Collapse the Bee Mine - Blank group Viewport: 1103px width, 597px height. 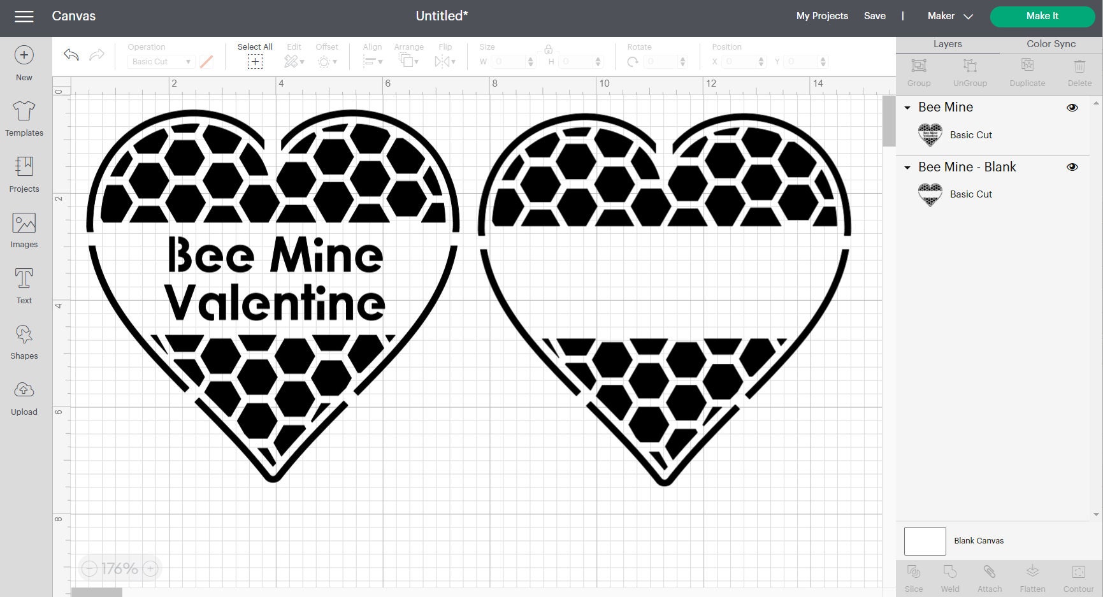(907, 168)
